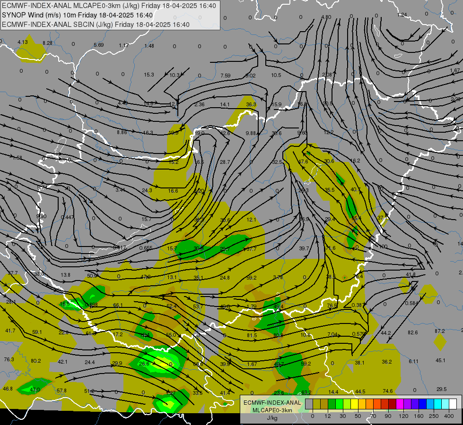Viewport: 463px width, 425px height.
Task: Click the purple legend swatch after 120
Action: coord(408,404)
